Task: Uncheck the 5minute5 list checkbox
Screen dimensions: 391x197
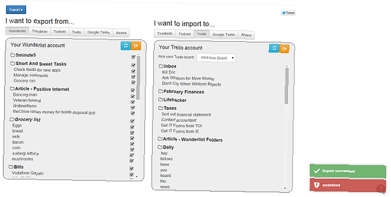Action: [133, 57]
